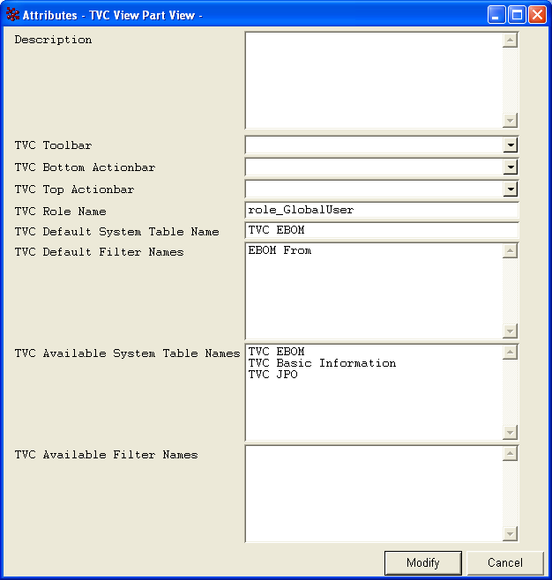Click inside the Description text area
The height and width of the screenshot is (580, 552).
click(x=374, y=80)
